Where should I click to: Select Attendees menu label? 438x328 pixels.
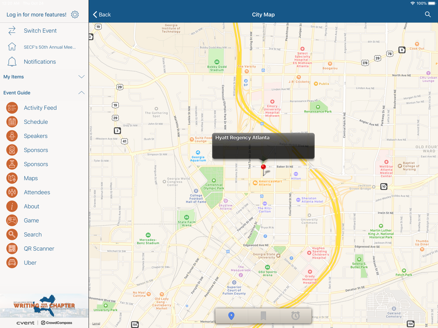tap(37, 192)
